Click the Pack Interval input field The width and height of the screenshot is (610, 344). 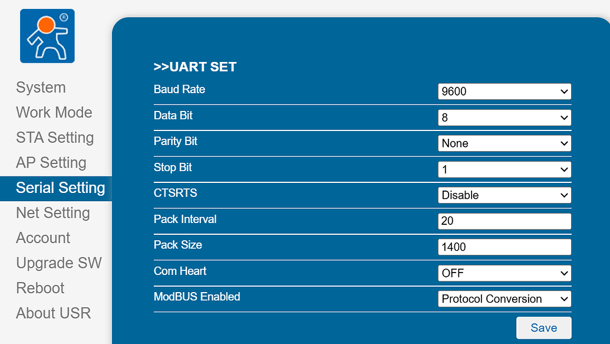(504, 221)
